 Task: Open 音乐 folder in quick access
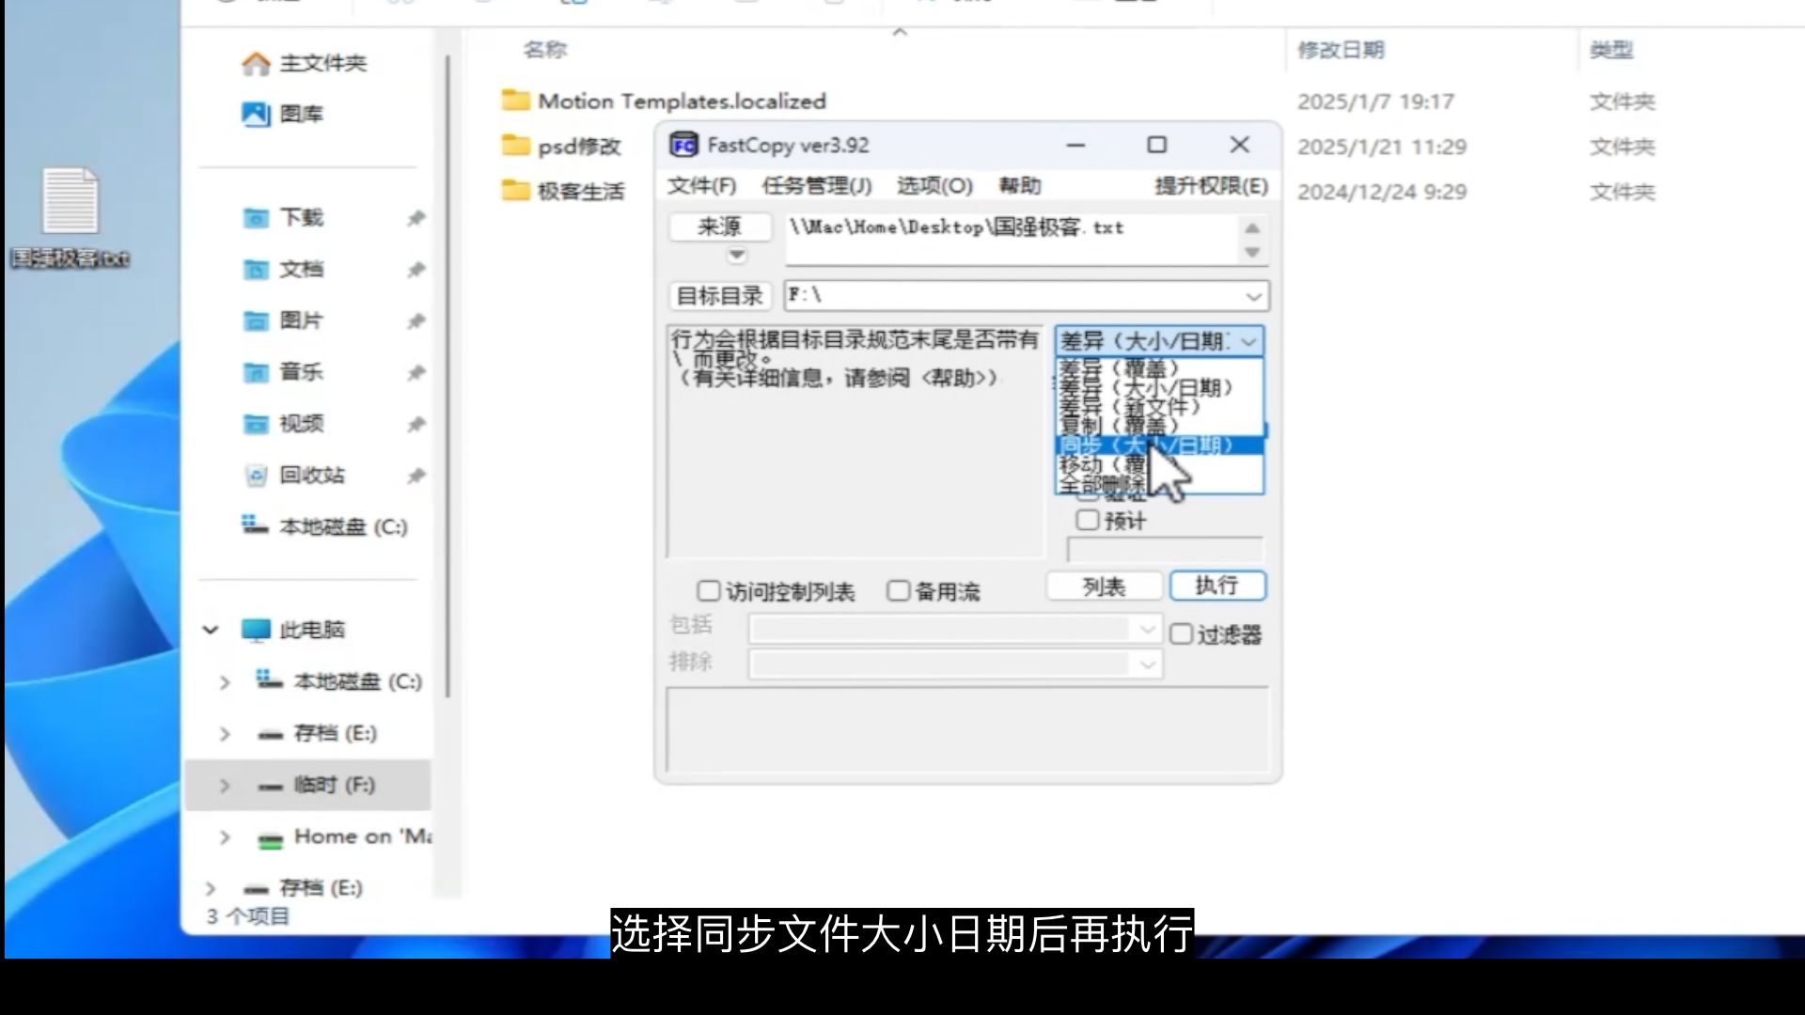[282, 372]
